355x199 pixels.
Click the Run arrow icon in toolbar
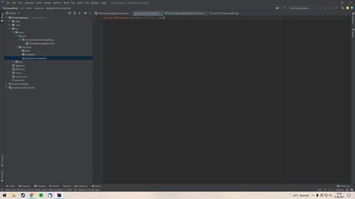coord(315,8)
